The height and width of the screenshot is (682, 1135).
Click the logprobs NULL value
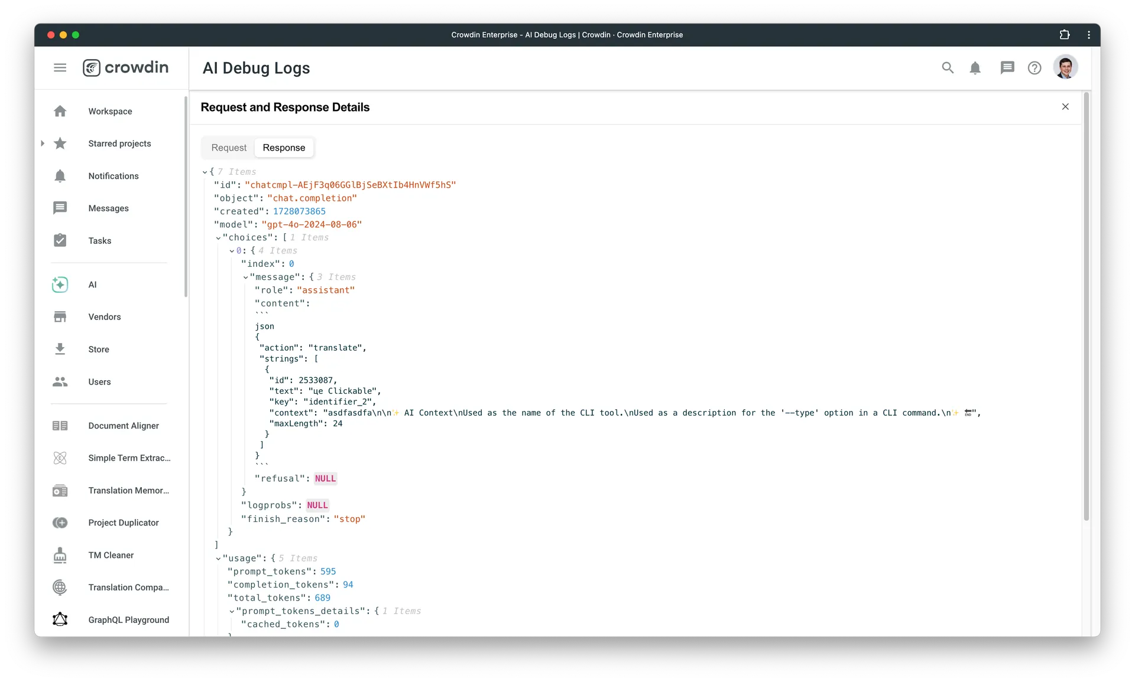point(317,505)
